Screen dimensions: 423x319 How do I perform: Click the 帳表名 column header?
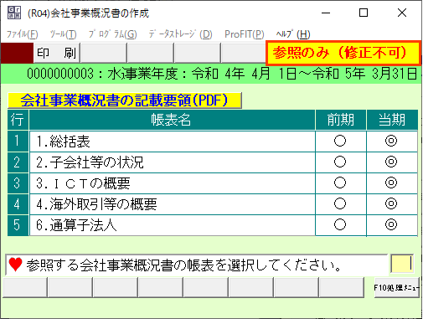coord(172,120)
